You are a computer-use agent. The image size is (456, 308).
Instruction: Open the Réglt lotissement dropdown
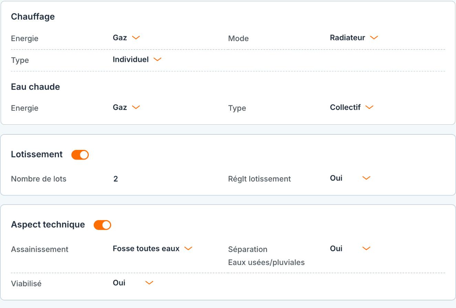(x=350, y=178)
